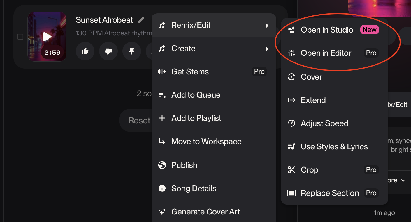The height and width of the screenshot is (222, 411).
Task: Click the stems waveform icon beside Get Stems
Action: (x=162, y=71)
